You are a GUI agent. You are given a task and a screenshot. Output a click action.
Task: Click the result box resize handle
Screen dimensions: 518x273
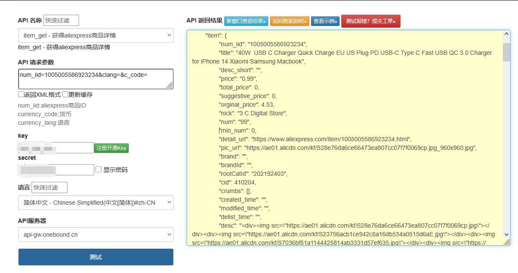coord(506,242)
